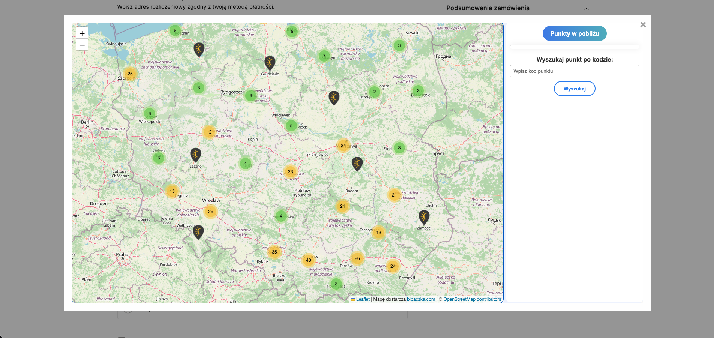Select the dark pin marker west of Ostrołęka

(333, 97)
